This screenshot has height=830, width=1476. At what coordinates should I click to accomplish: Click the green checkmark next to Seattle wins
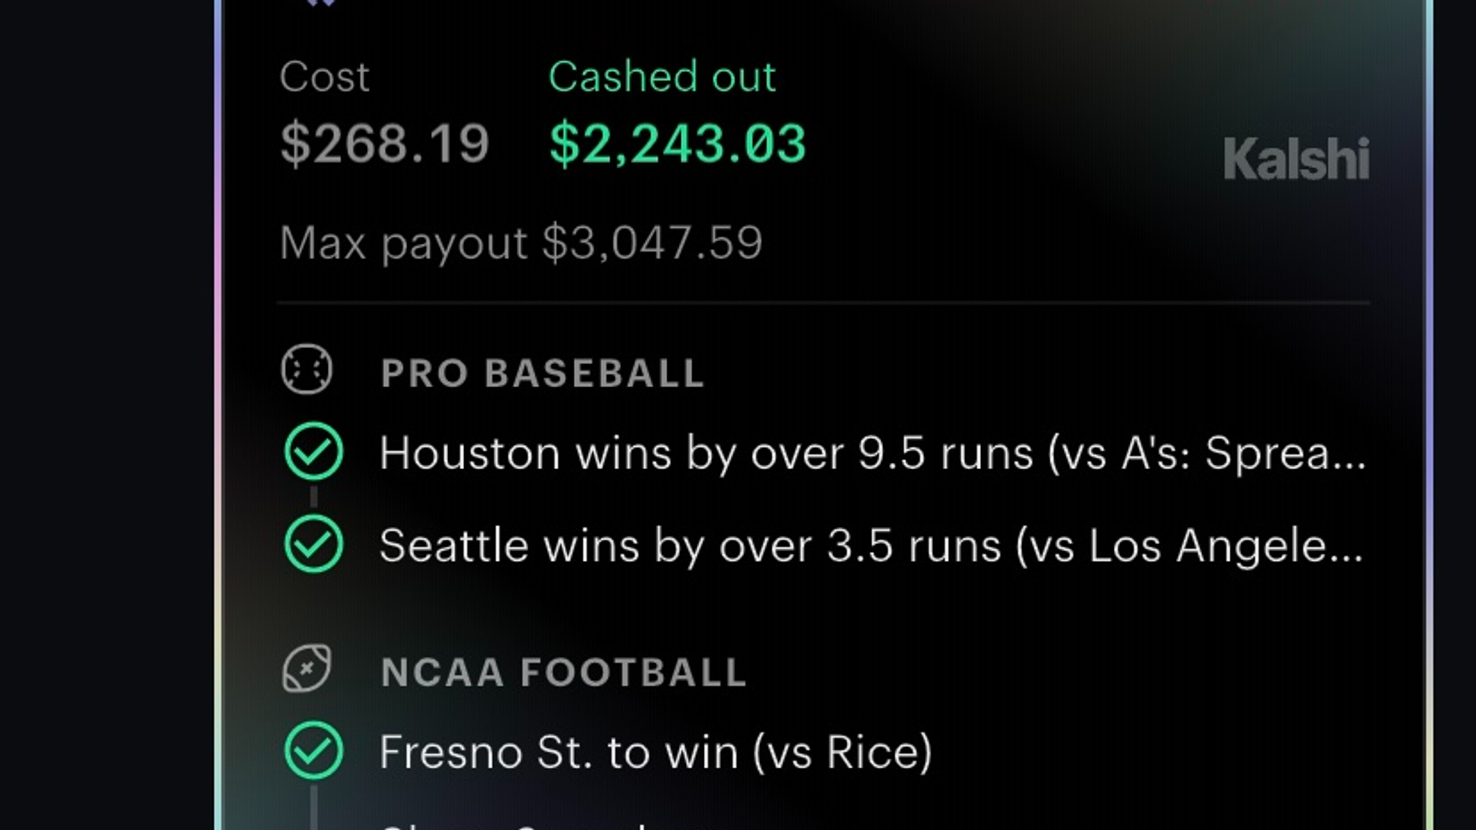(x=314, y=544)
